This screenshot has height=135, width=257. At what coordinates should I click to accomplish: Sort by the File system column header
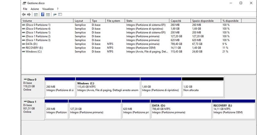[115, 21]
